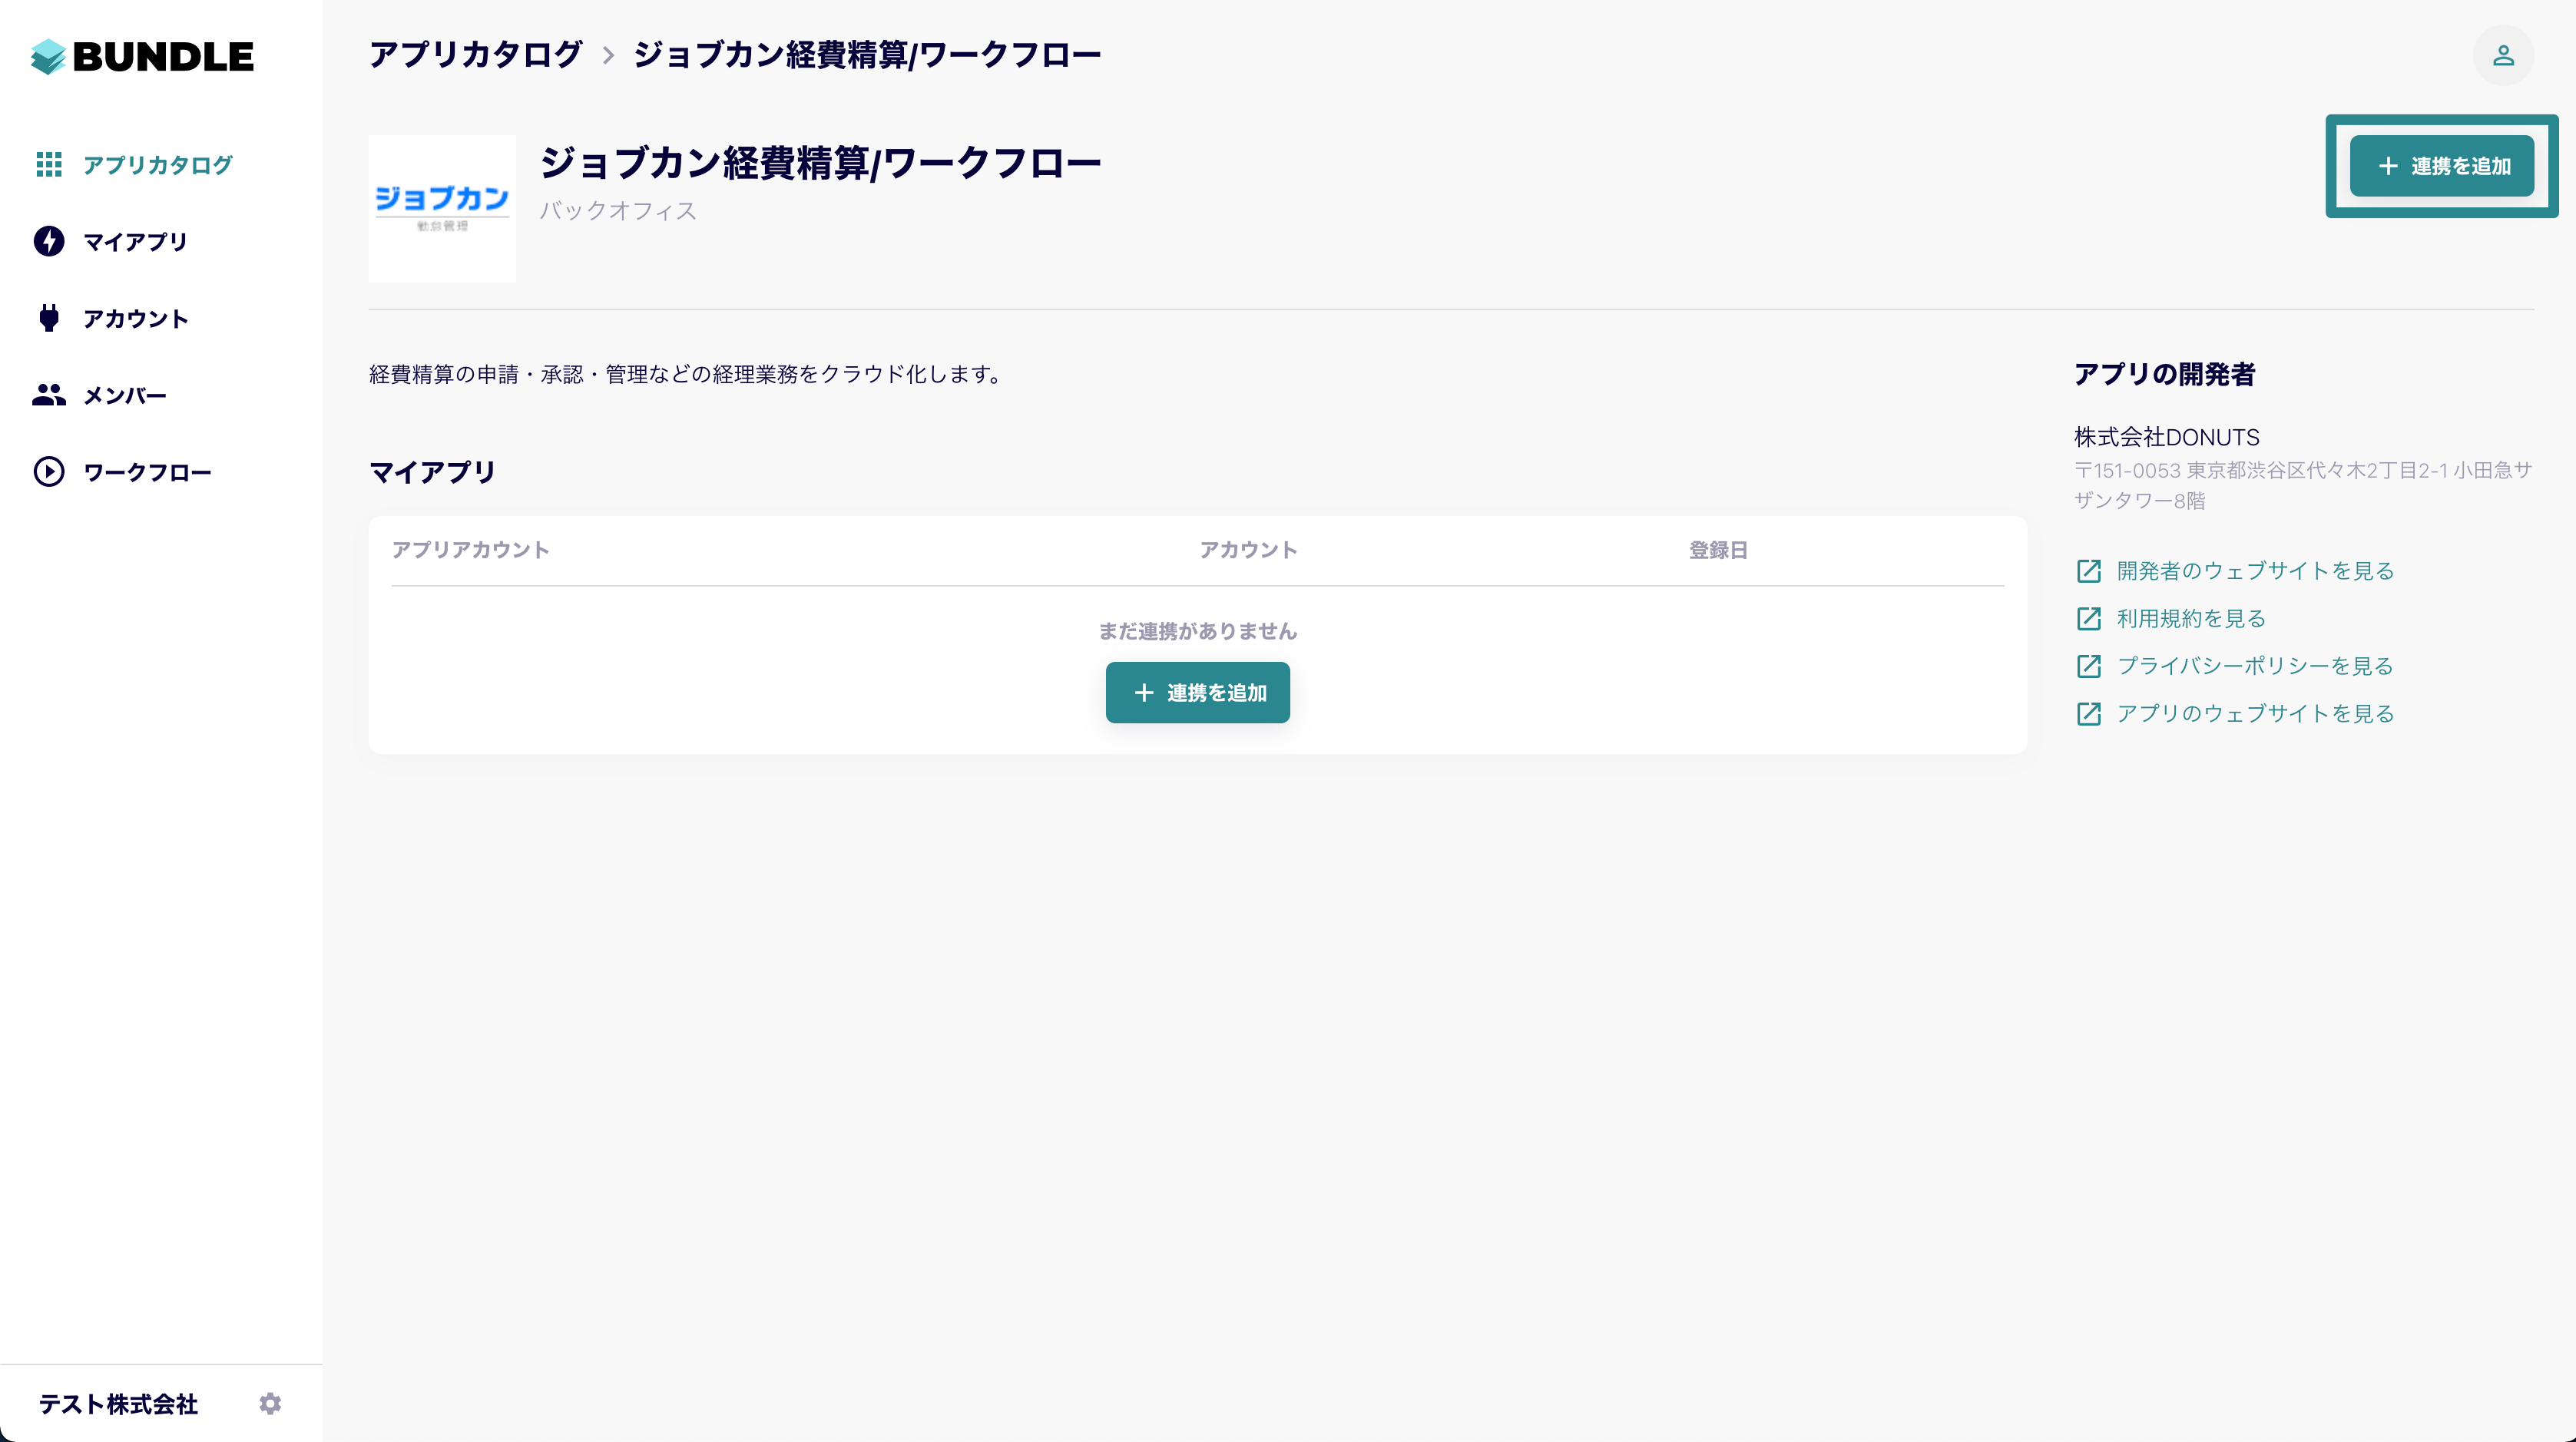Click 株式会社DONUTS developer name
Image resolution: width=2576 pixels, height=1442 pixels.
coord(2167,437)
